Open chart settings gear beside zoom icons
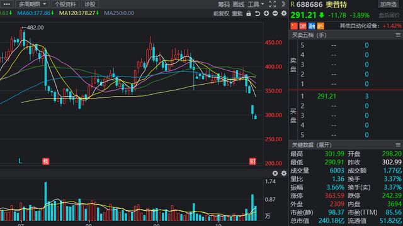Viewport: 403px width, 226px height. pos(284,13)
